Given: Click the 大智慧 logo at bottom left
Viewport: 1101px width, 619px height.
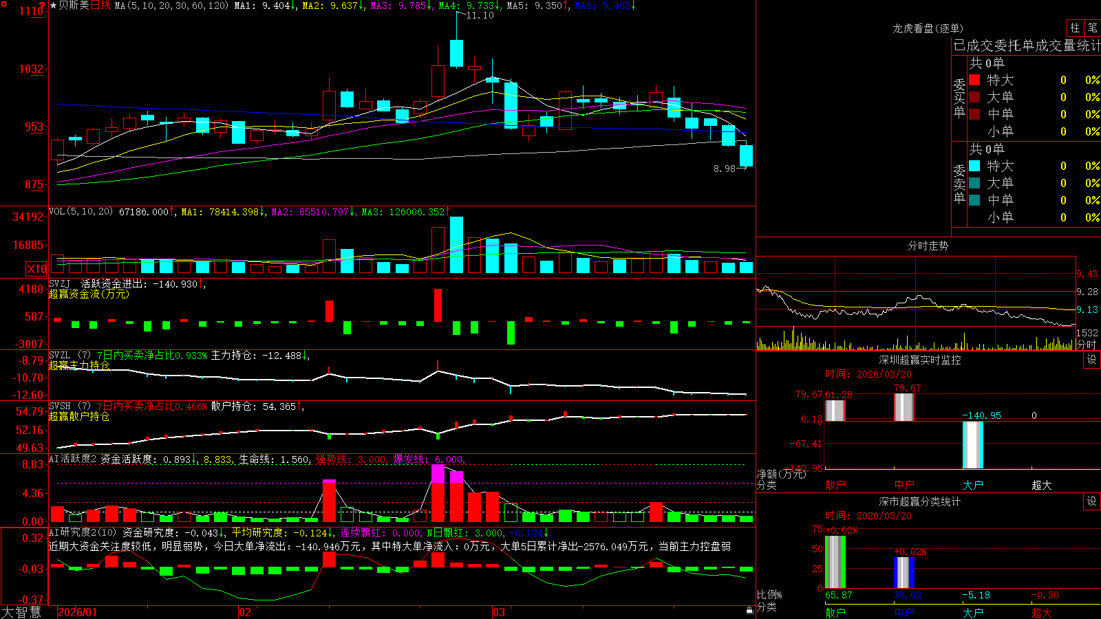Looking at the screenshot, I should coord(21,612).
